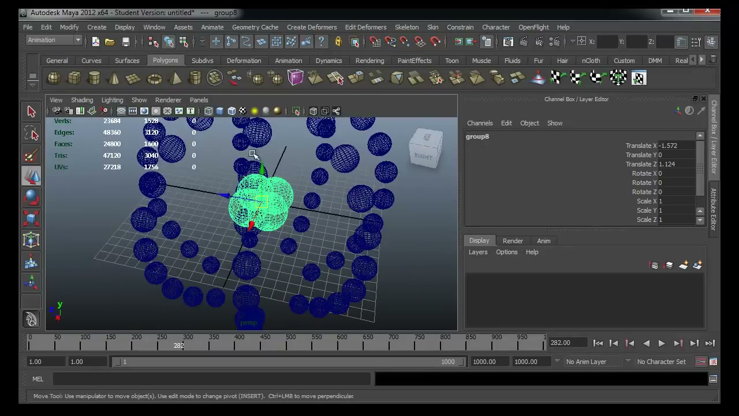Screen dimensions: 739x416
Task: Click the create new layer icon in Layer Editor
Action: pos(684,265)
